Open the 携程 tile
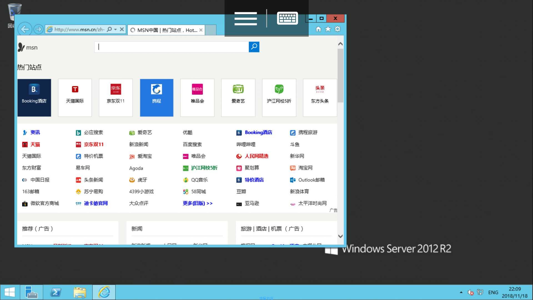This screenshot has height=300, width=533. [157, 97]
